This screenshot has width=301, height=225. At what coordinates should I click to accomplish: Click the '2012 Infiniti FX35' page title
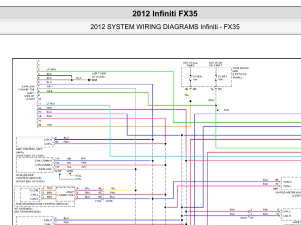click(x=165, y=13)
